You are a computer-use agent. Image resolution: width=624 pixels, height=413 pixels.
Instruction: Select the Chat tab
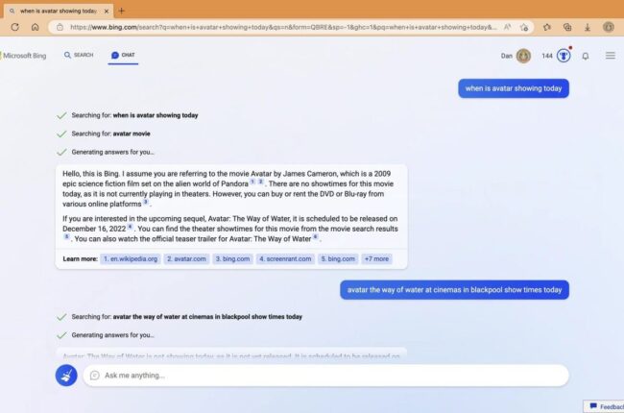point(123,56)
